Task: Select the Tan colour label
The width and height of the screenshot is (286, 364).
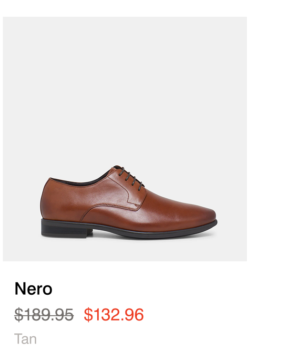Action: pos(25,339)
